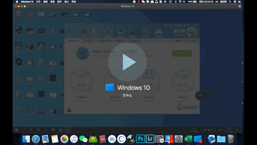257x145 pixels.
Task: Open the 编辑 menu
Action: click(45, 2)
